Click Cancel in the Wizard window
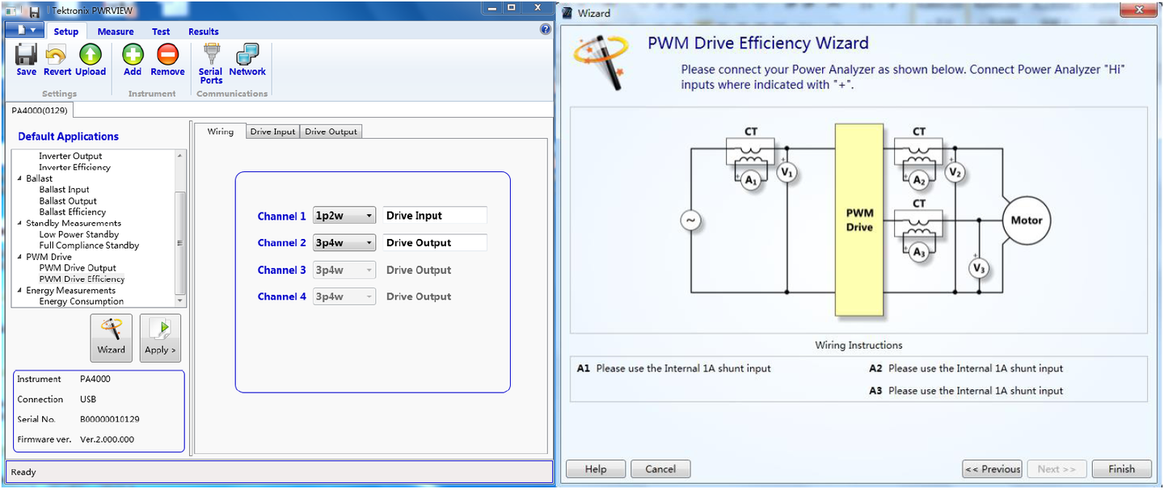This screenshot has height=491, width=1164. [660, 469]
